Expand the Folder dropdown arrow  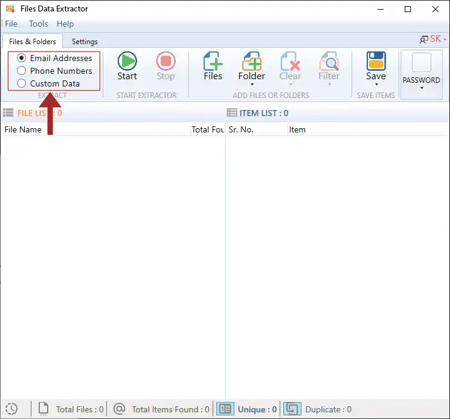[252, 85]
